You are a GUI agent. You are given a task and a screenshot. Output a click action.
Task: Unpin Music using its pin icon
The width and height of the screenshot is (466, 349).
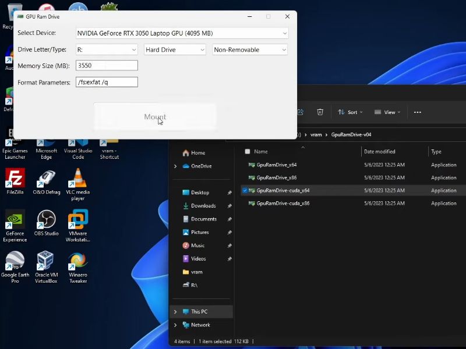point(230,245)
